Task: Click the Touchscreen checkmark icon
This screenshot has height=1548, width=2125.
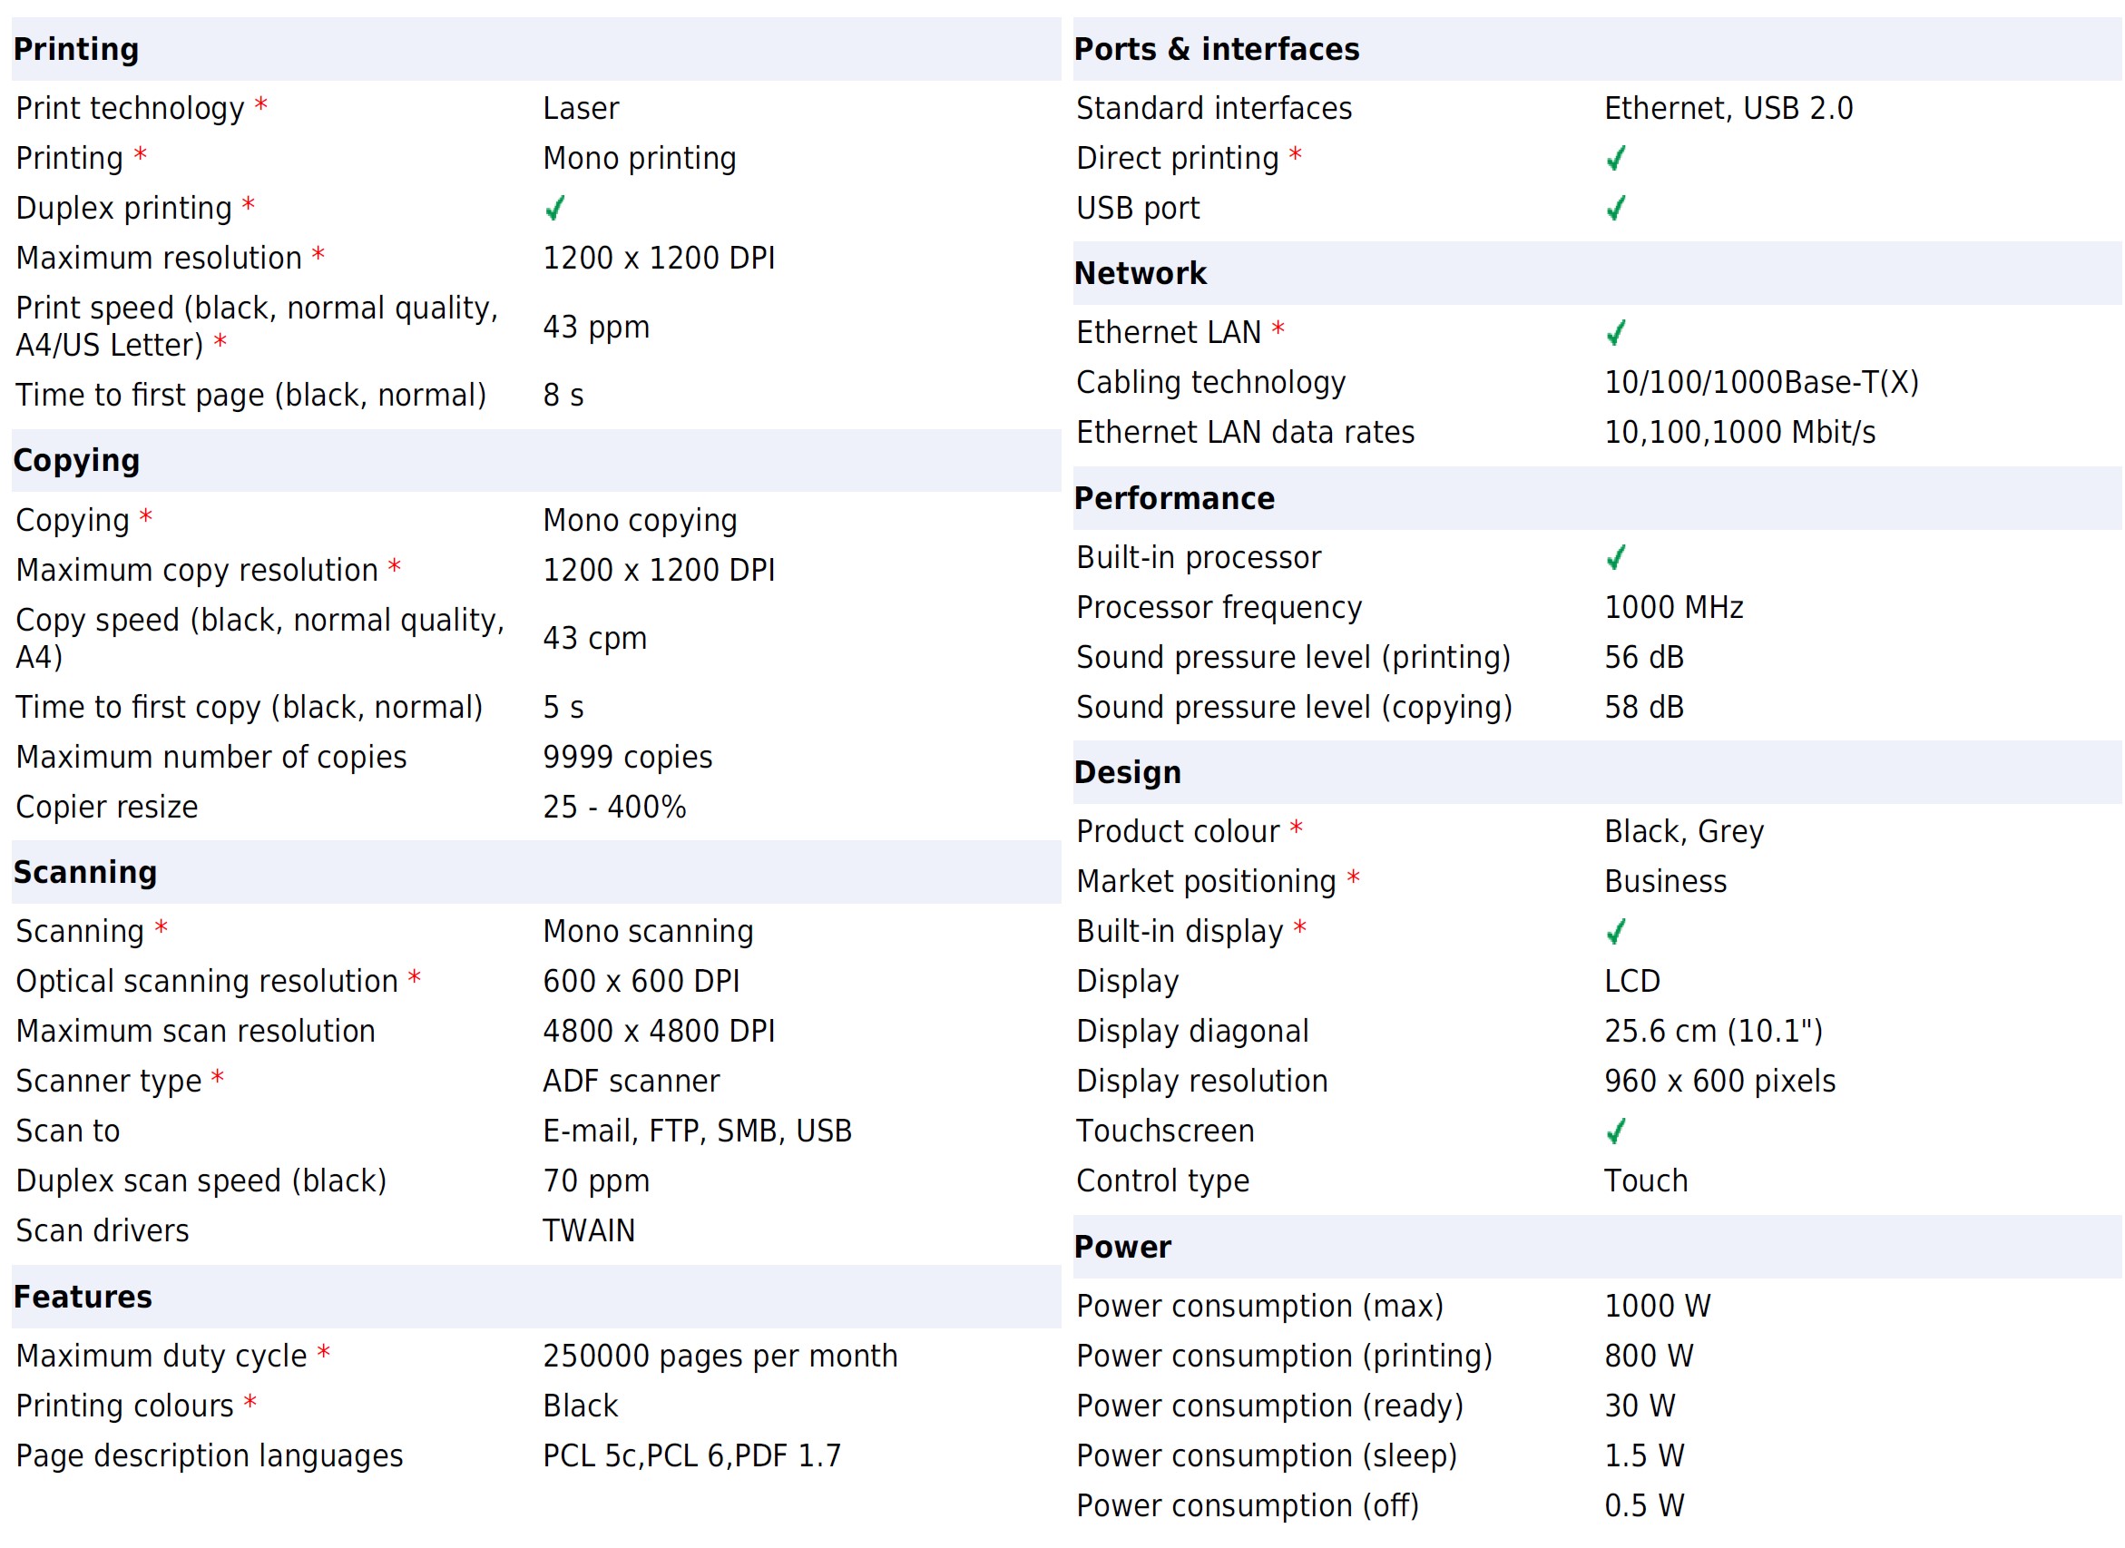Action: coord(1615,1131)
